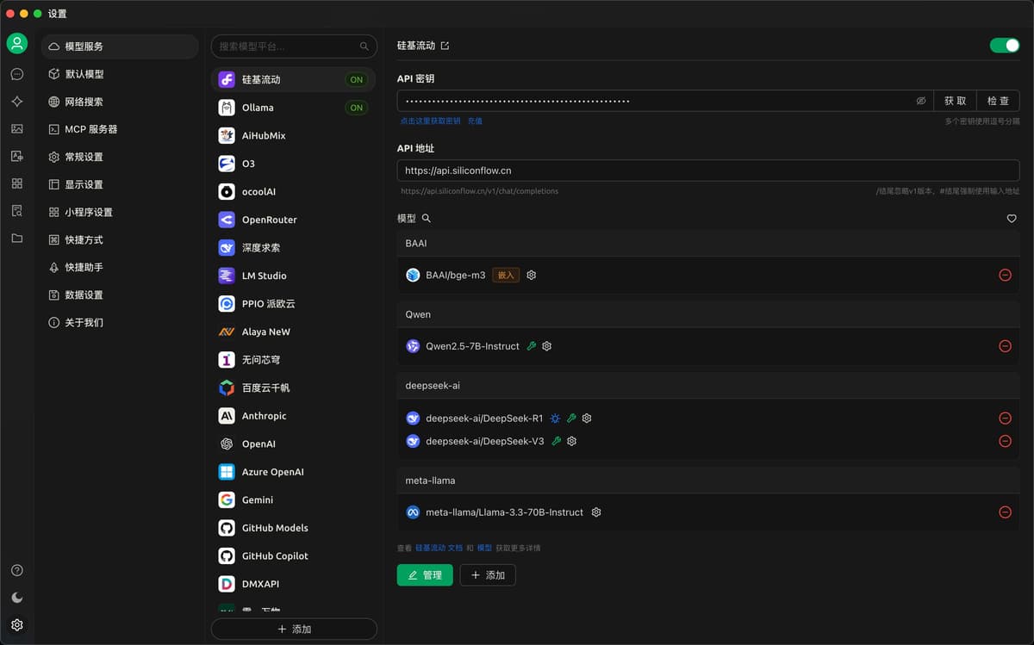Open settings gear for deepseek-ai/DeepSeek-R1

[587, 419]
